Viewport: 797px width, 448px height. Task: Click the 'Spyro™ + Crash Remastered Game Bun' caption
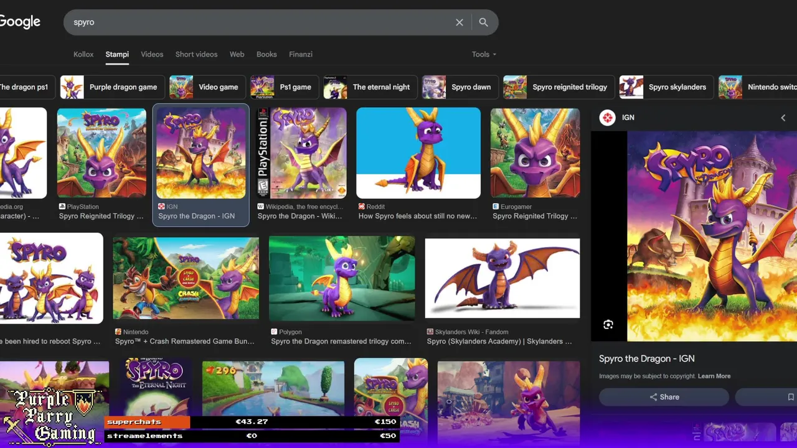click(x=185, y=342)
